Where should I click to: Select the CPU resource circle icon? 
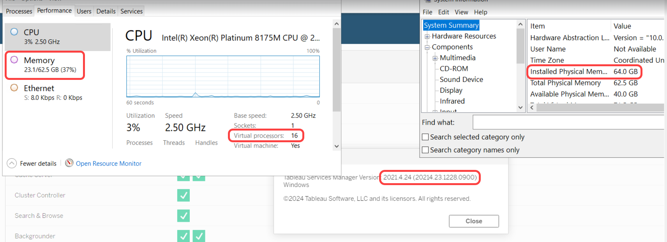pos(14,32)
